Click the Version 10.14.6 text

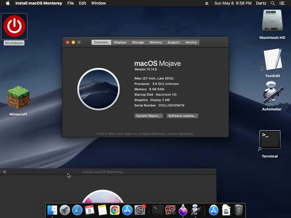tap(146, 69)
